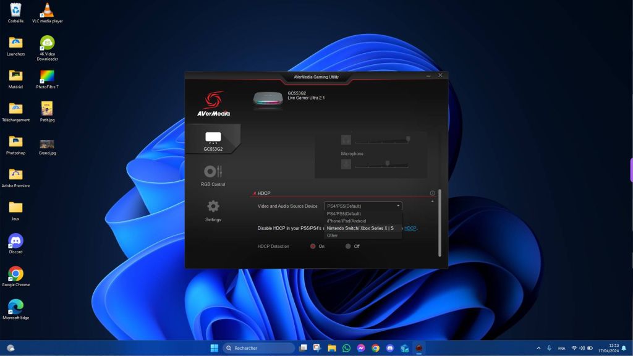The width and height of the screenshot is (633, 356).
Task: Choose Other from the source device list
Action: pyautogui.click(x=363, y=235)
